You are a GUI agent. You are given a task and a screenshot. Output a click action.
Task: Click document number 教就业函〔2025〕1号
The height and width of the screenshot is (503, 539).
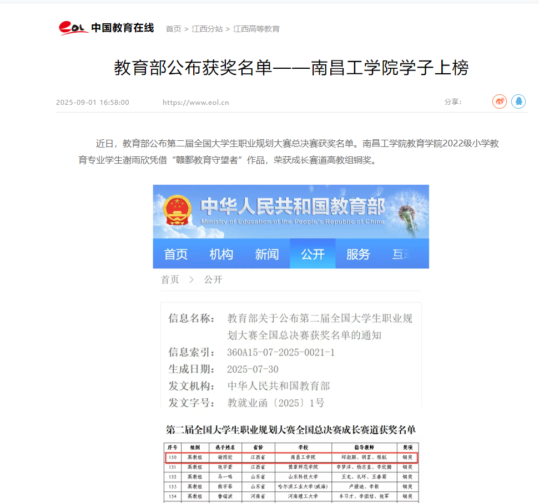(276, 403)
